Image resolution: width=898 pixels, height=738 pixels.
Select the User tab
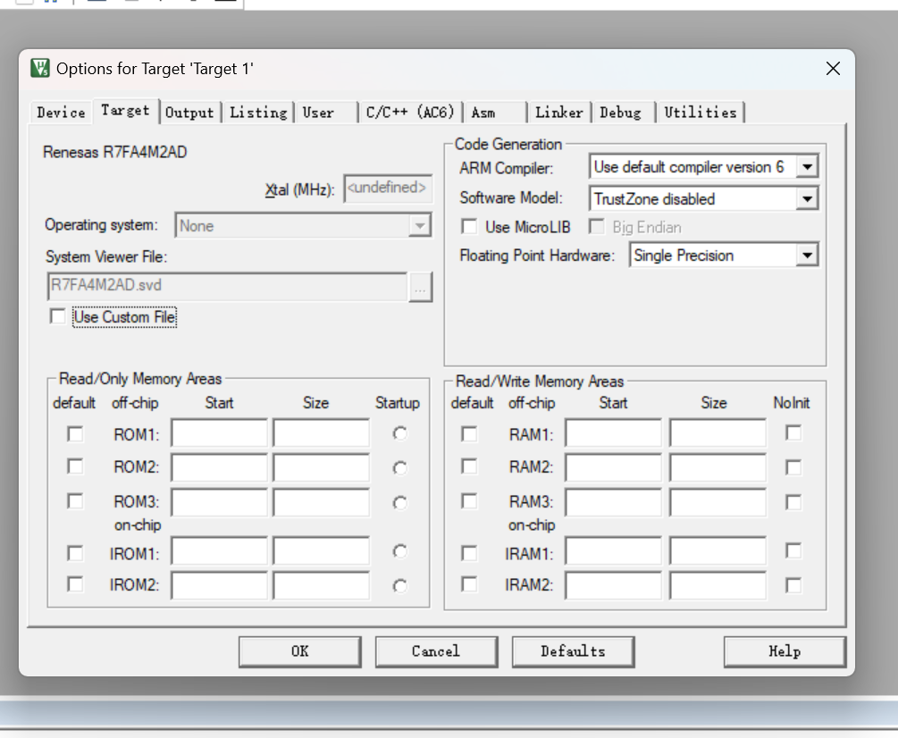click(x=318, y=113)
